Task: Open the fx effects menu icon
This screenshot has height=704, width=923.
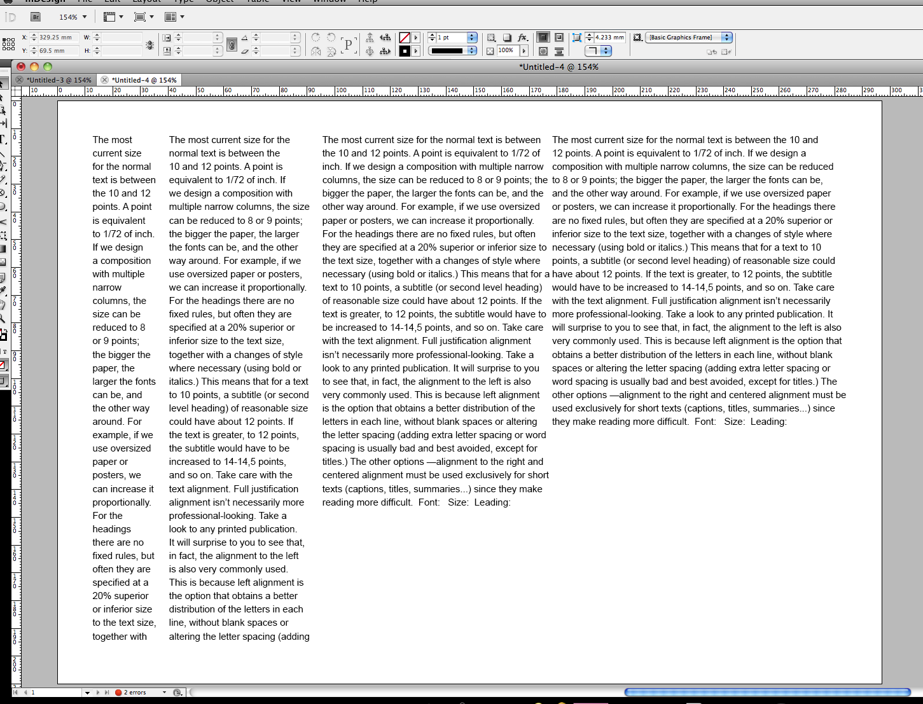Action: 523,38
